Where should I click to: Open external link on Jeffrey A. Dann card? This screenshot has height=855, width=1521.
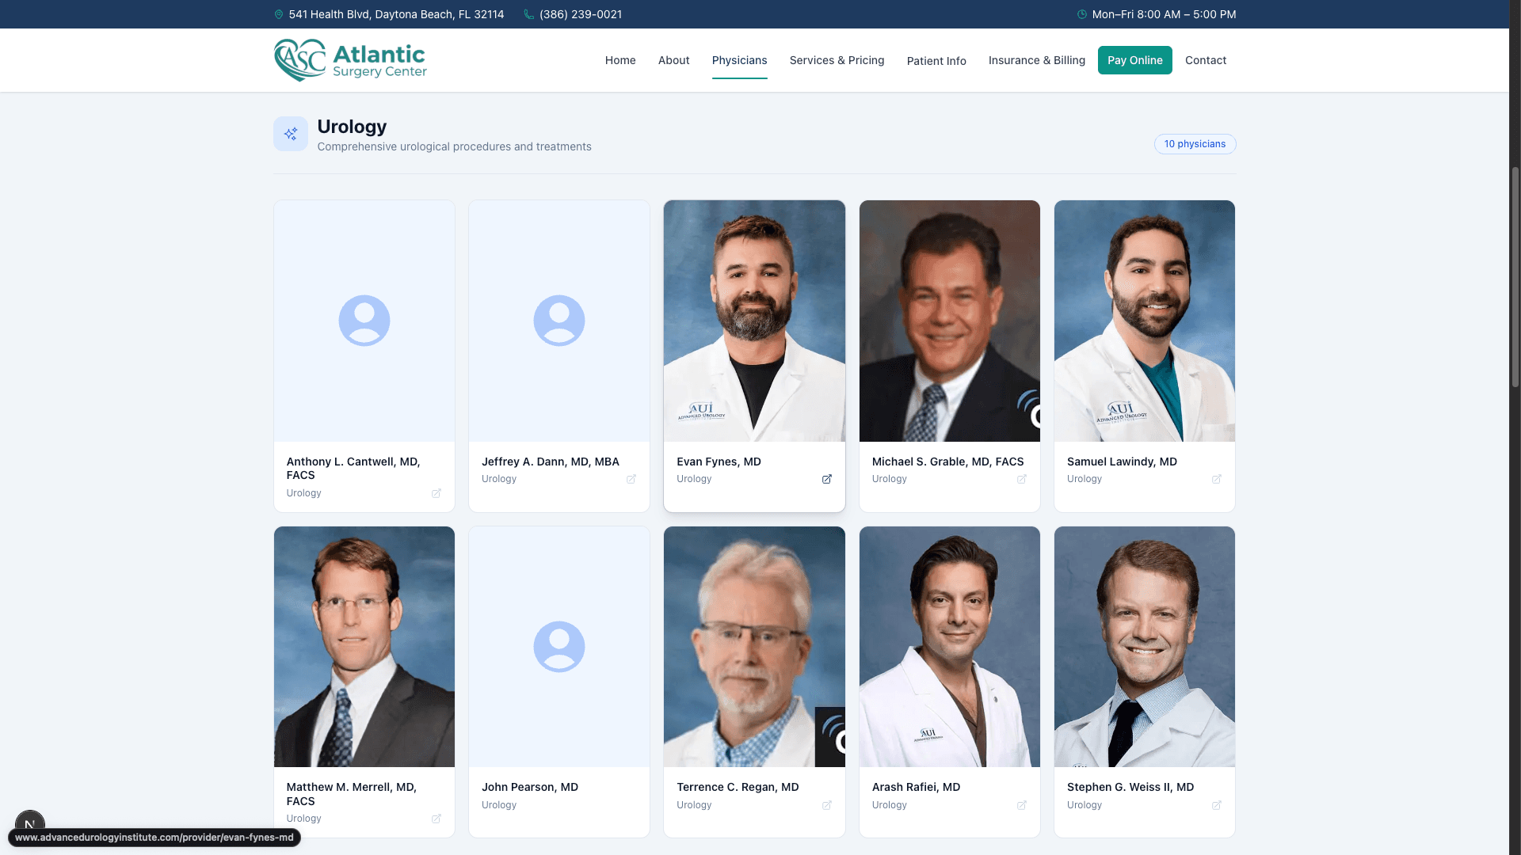click(x=631, y=479)
